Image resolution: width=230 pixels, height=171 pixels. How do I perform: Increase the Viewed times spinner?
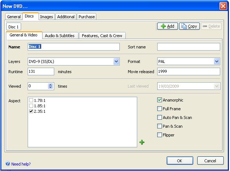click(x=50, y=85)
